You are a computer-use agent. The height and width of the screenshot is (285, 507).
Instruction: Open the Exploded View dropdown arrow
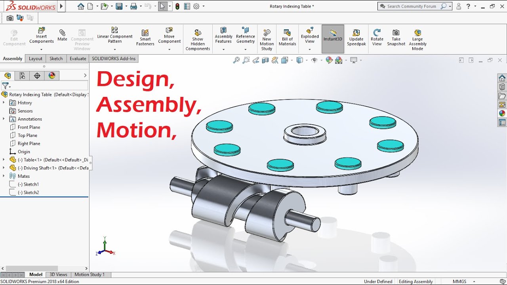(x=310, y=49)
